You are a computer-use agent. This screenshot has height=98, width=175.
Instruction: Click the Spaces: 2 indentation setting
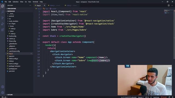(141, 97)
